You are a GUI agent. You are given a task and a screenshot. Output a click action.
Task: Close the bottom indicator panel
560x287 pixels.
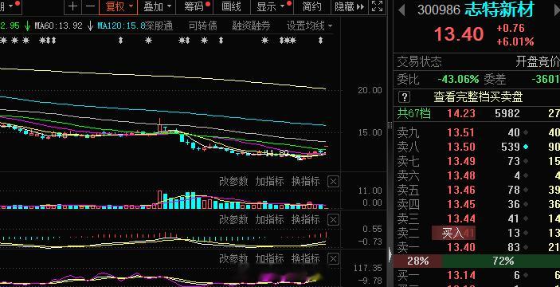coord(333,258)
